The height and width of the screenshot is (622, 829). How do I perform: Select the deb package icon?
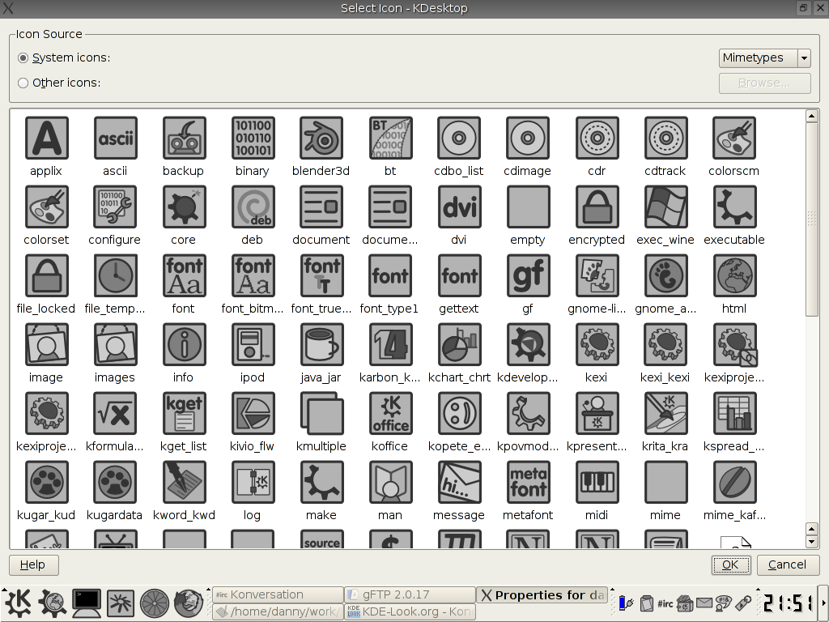pos(253,207)
